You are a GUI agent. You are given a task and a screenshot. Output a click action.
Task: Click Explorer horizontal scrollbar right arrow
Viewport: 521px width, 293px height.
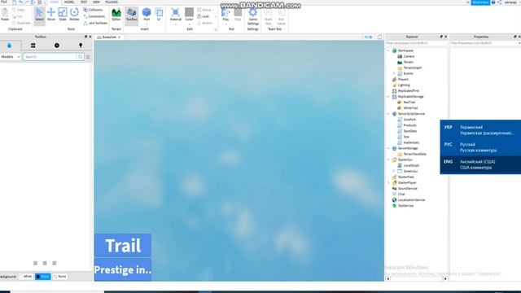coord(445,278)
